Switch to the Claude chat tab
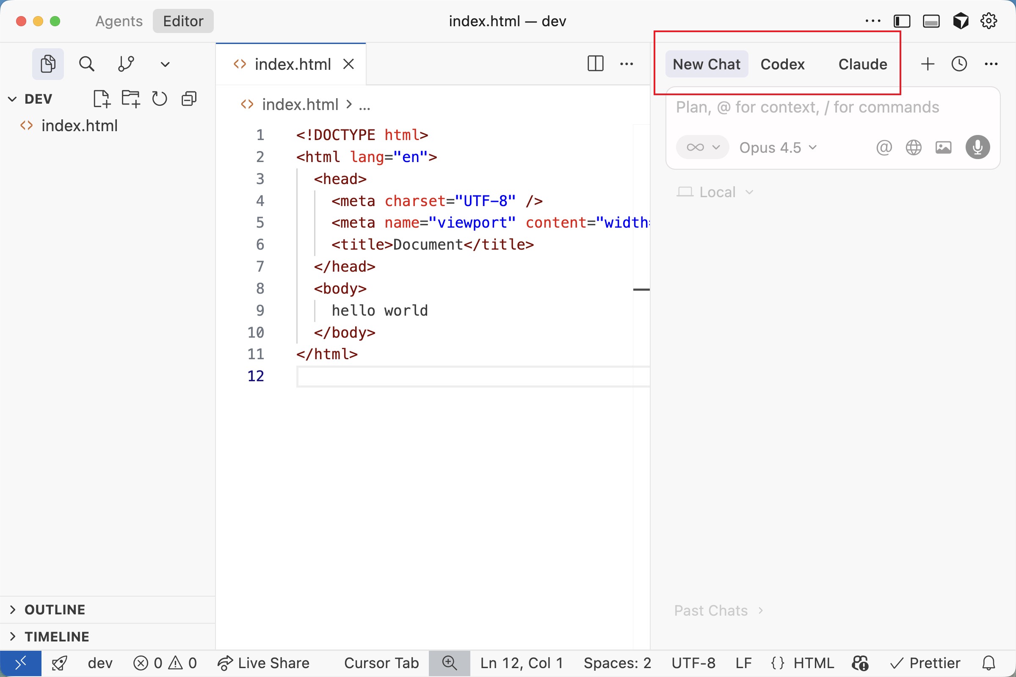Screen dimensions: 1016x677 (863, 64)
